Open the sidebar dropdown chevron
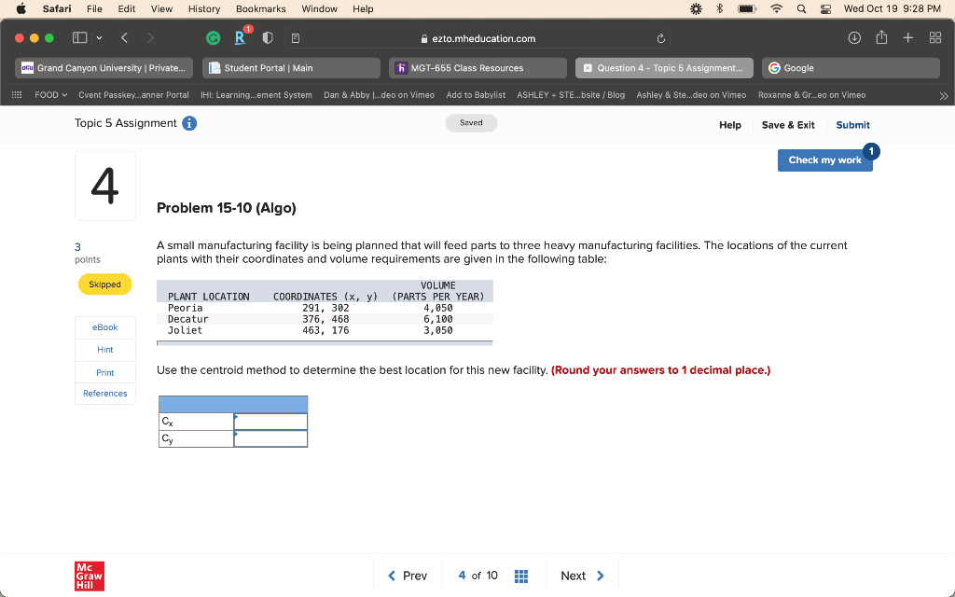 tap(99, 37)
